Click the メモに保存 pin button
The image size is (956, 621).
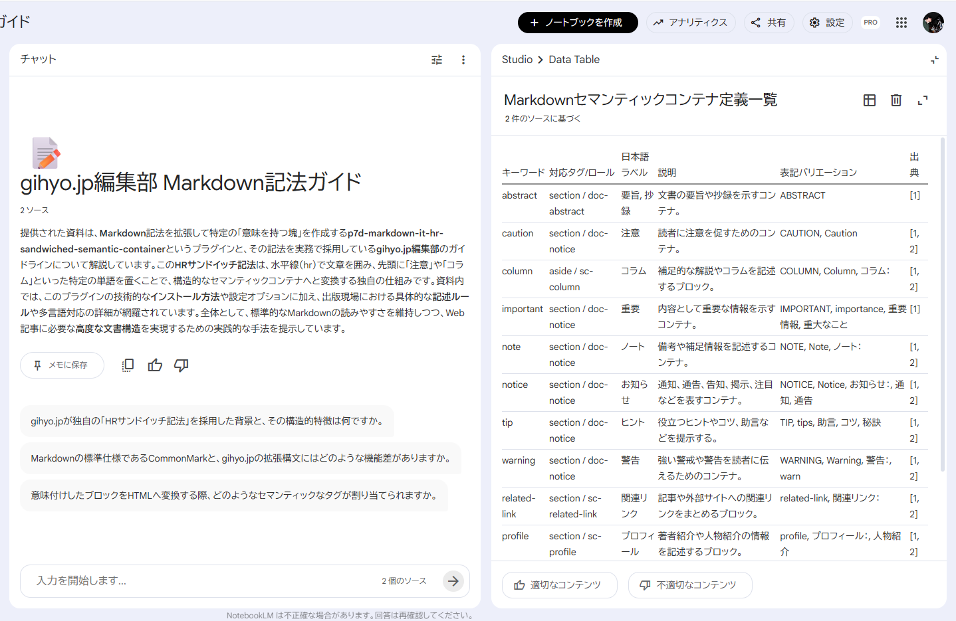(x=62, y=365)
